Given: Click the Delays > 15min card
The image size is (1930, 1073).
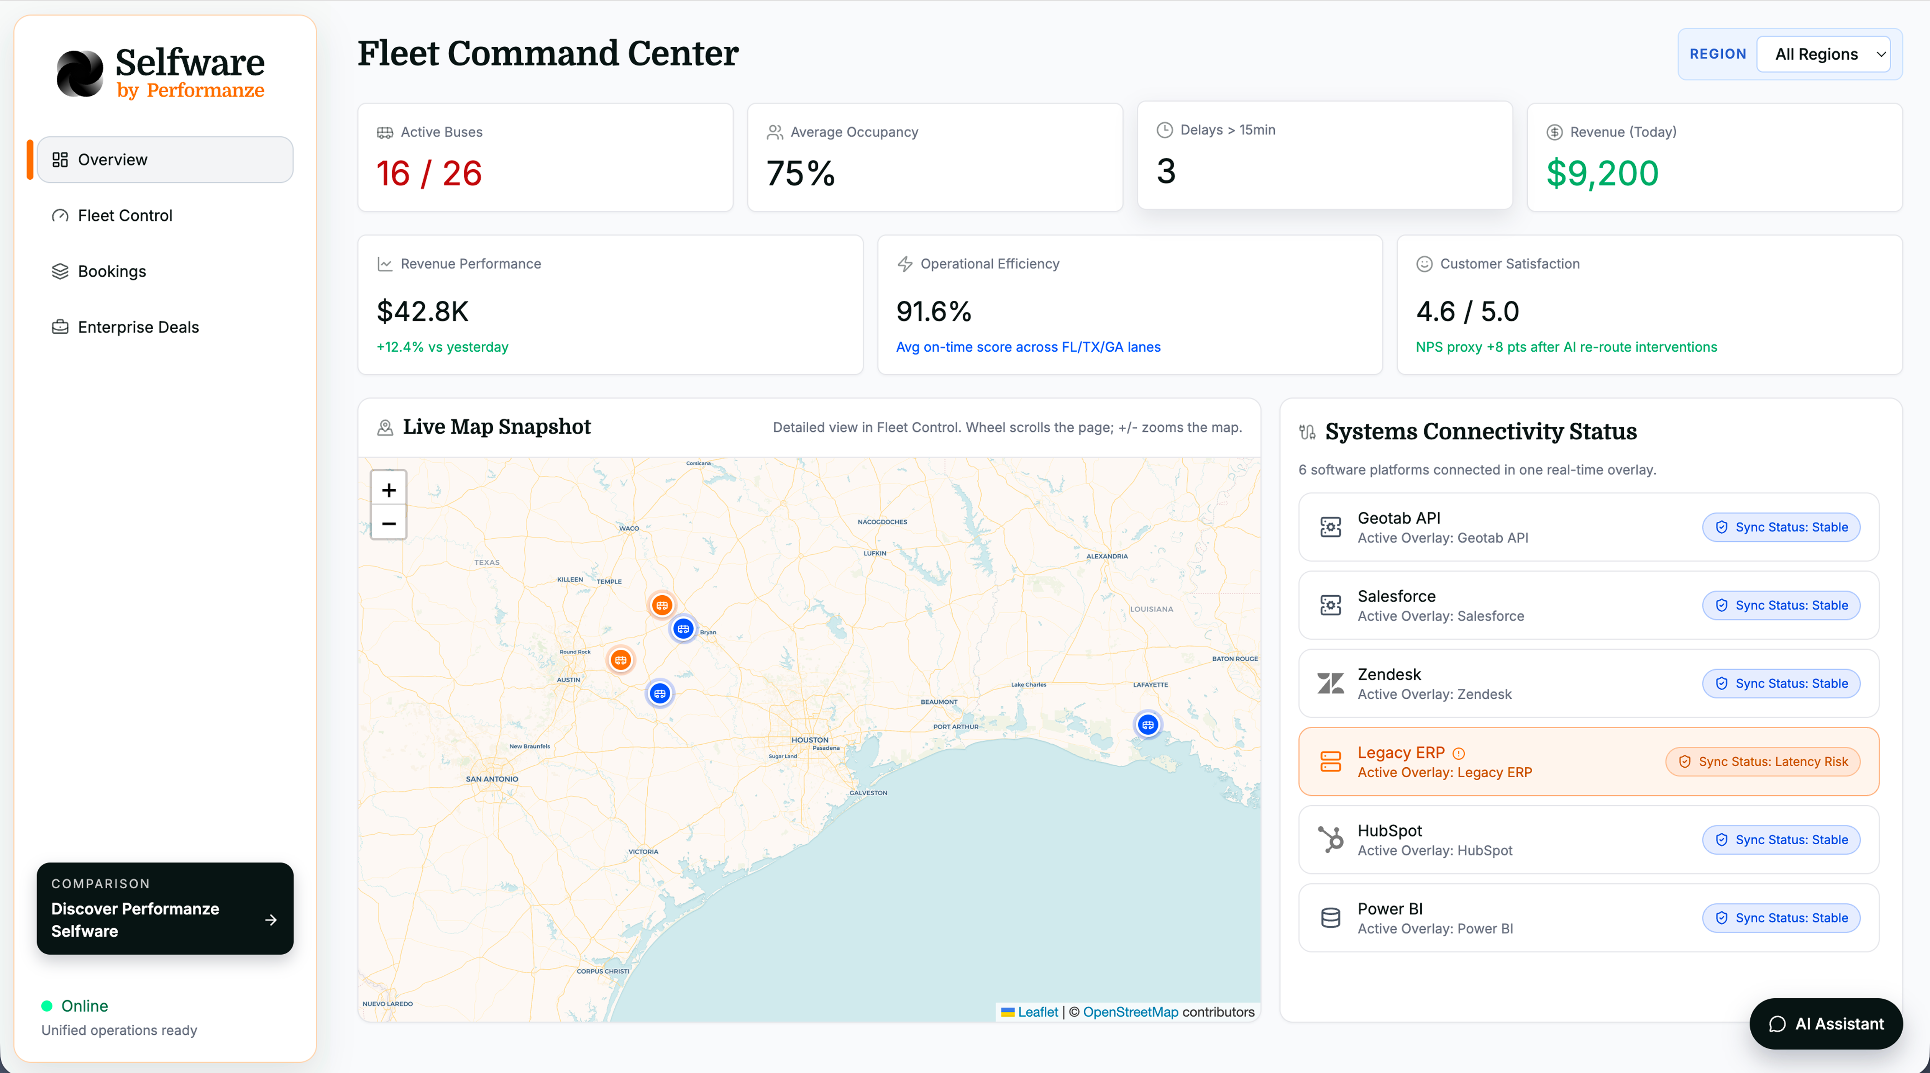Looking at the screenshot, I should point(1324,156).
